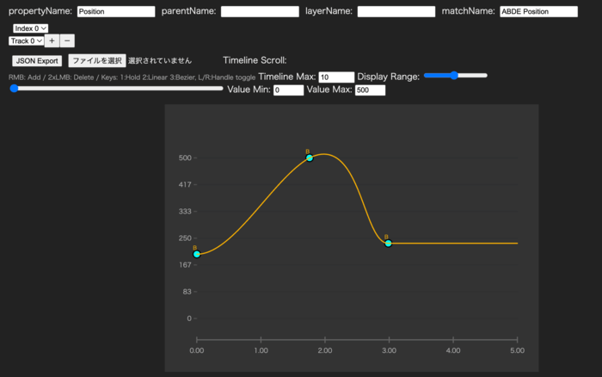The width and height of the screenshot is (602, 377).
Task: Click the 83 value axis label
Action: [187, 292]
